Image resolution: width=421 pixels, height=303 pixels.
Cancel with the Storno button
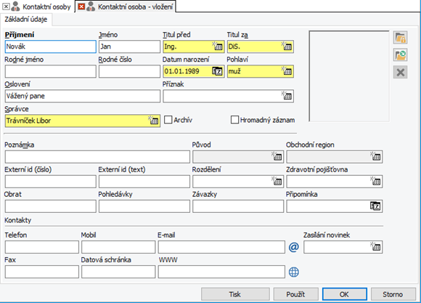393,294
